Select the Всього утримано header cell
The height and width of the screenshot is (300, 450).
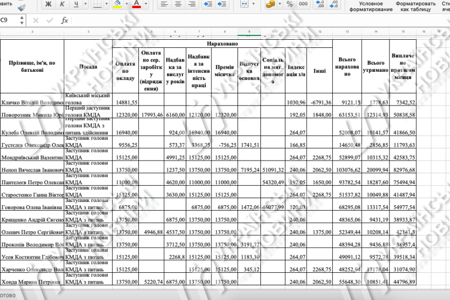pos(375,66)
